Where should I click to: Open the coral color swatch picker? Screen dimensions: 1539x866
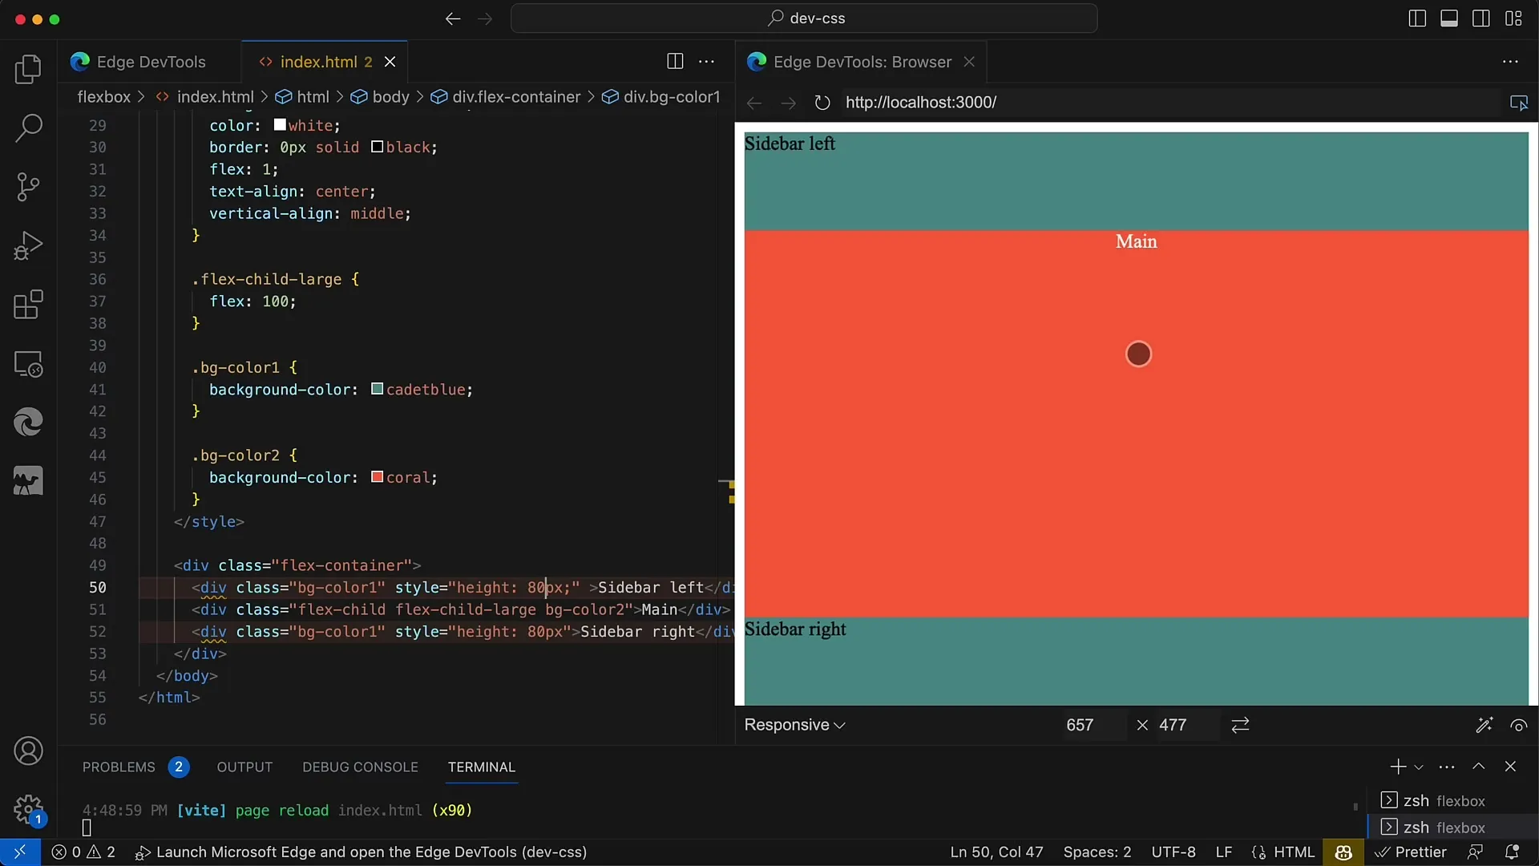click(x=377, y=477)
